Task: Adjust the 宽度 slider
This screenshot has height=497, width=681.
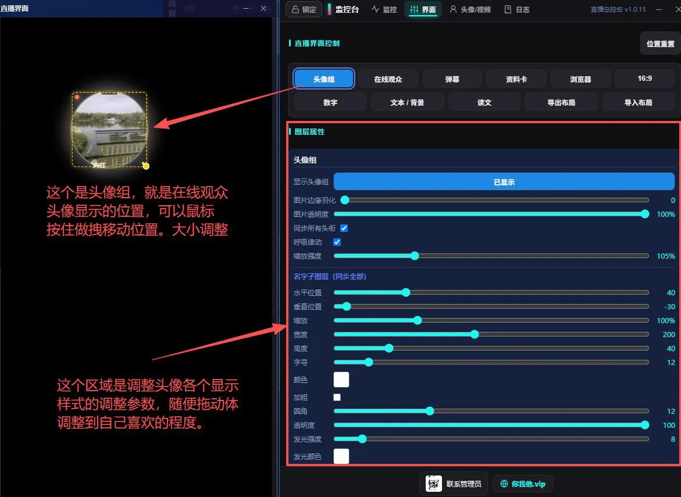Action: [x=491, y=334]
